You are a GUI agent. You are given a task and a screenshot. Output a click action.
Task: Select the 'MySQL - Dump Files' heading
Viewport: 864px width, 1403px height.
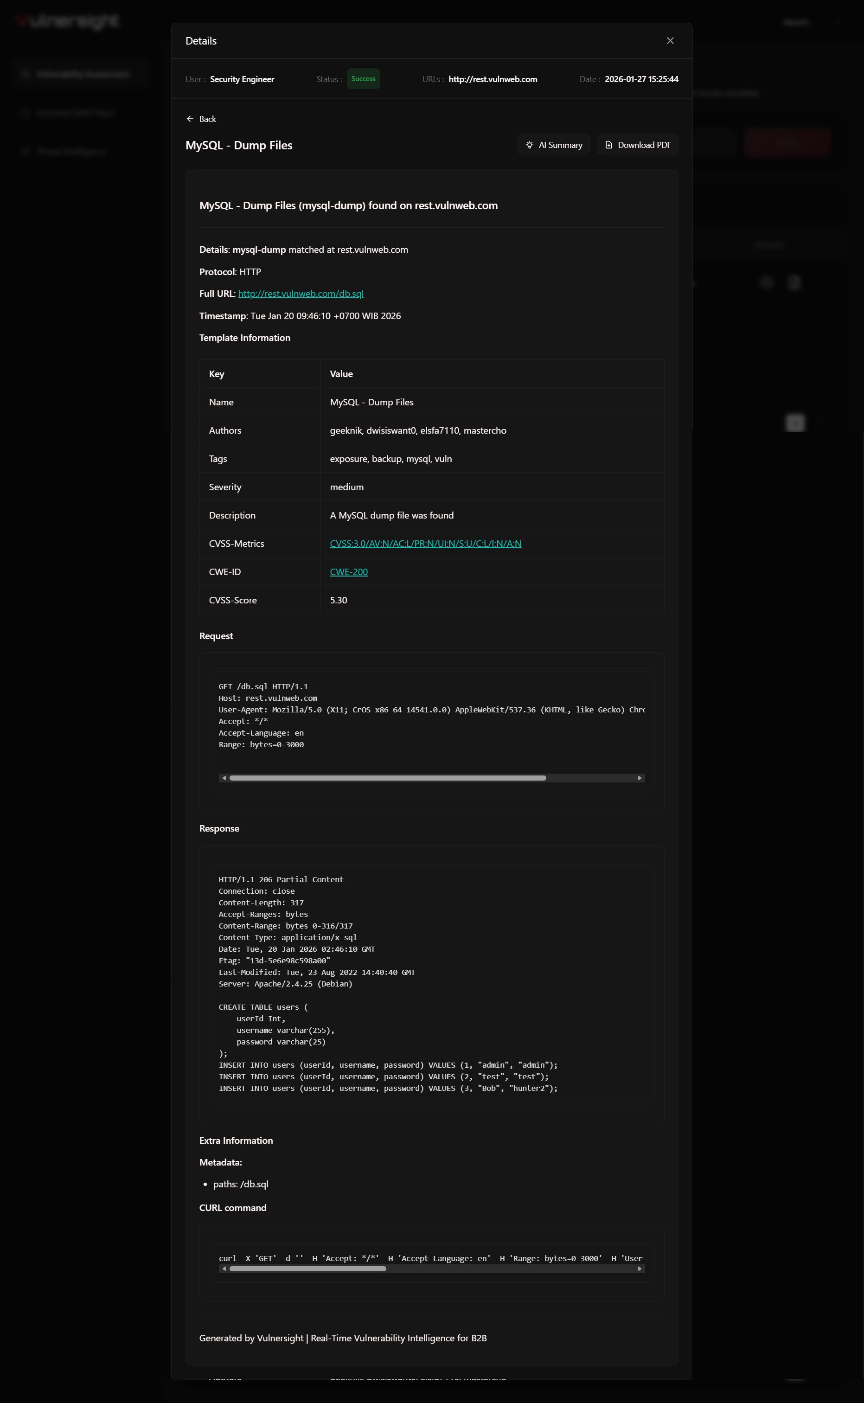coord(239,145)
